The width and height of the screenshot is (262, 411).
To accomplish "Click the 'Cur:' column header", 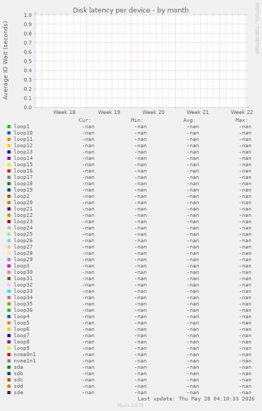I will click(85, 120).
